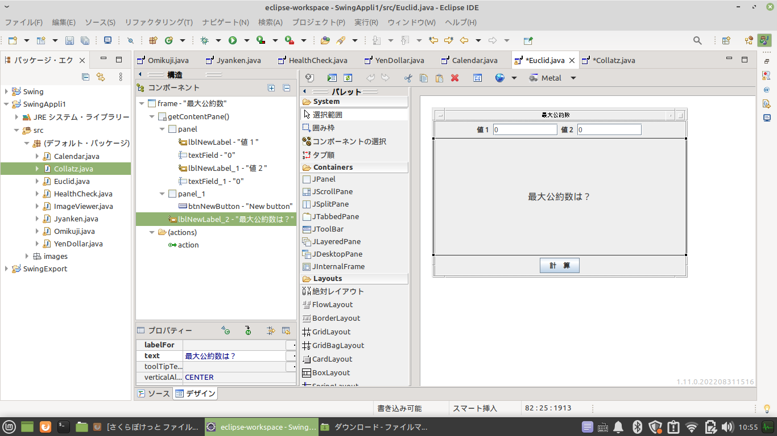Viewport: 777px width, 436px height.
Task: Click the Undo arrow in designer toolbar
Action: (x=370, y=78)
